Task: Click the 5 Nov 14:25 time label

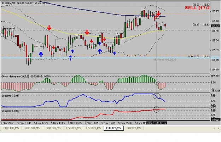Action: (92, 123)
